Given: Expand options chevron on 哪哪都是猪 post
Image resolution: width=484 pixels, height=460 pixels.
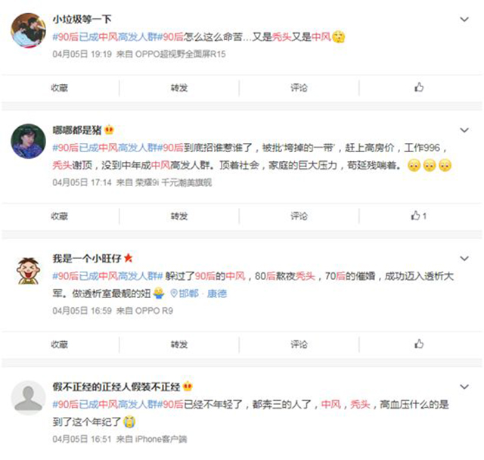Looking at the screenshot, I should [x=464, y=130].
